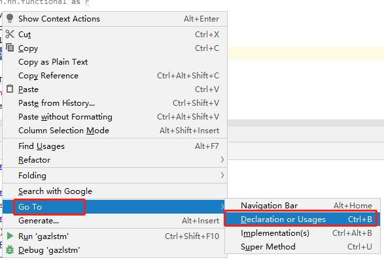Screen dimensions: 384x258
Task: Choose Copy as Plain Text
Action: click(115, 62)
